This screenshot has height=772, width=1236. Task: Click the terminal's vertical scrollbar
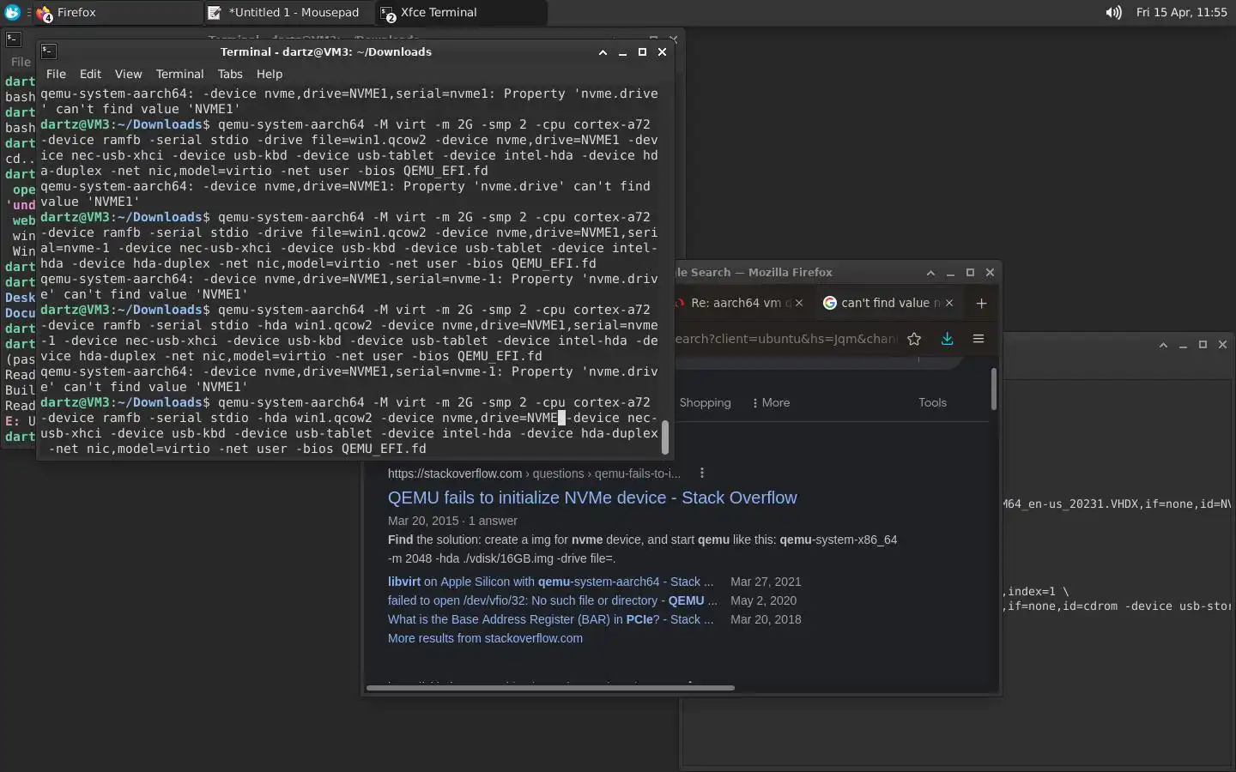[664, 437]
